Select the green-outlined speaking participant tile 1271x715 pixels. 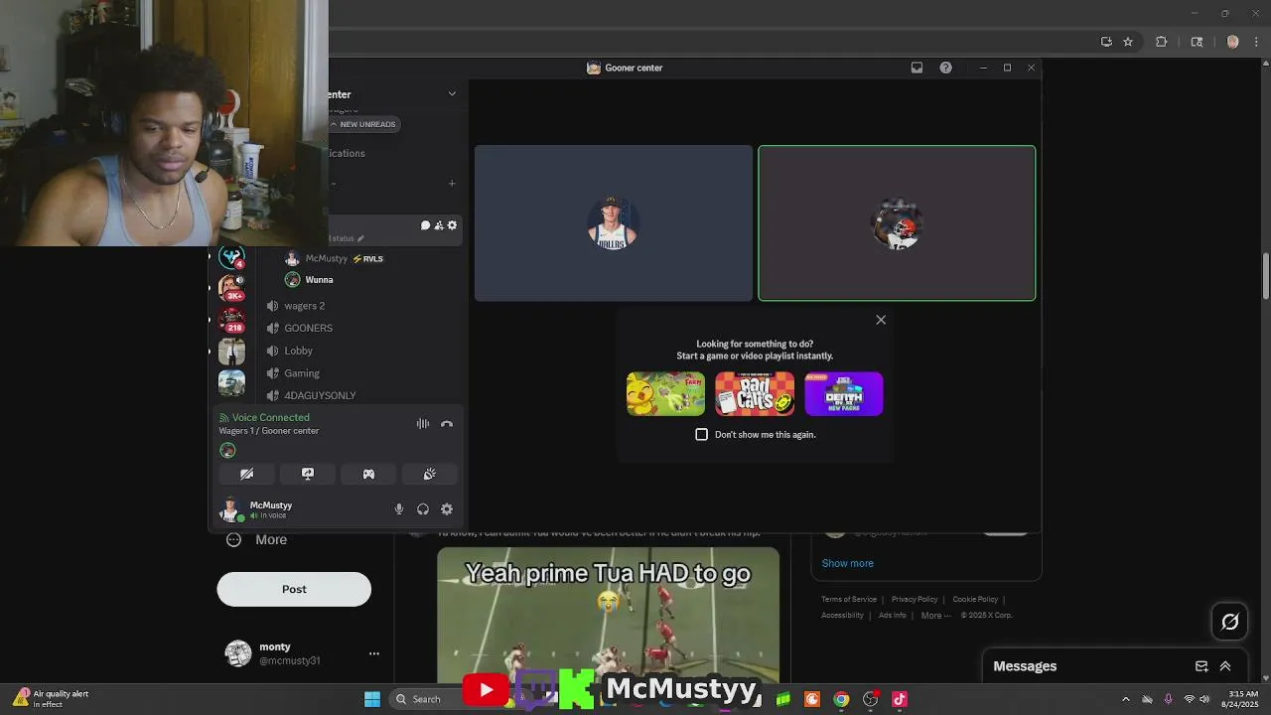897,223
